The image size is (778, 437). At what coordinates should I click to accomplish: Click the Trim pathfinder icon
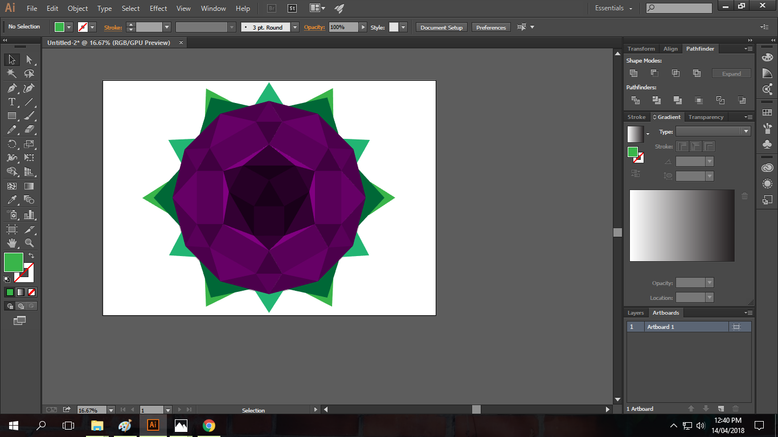click(657, 100)
